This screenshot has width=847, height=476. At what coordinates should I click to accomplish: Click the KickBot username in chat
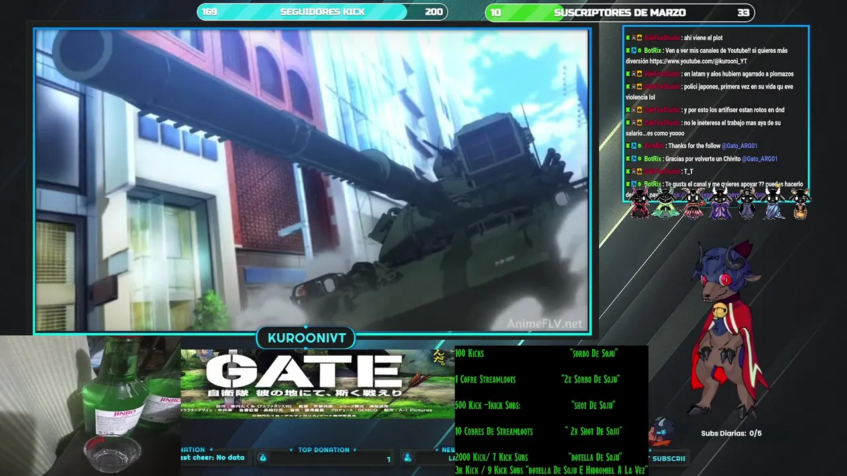[x=654, y=146]
